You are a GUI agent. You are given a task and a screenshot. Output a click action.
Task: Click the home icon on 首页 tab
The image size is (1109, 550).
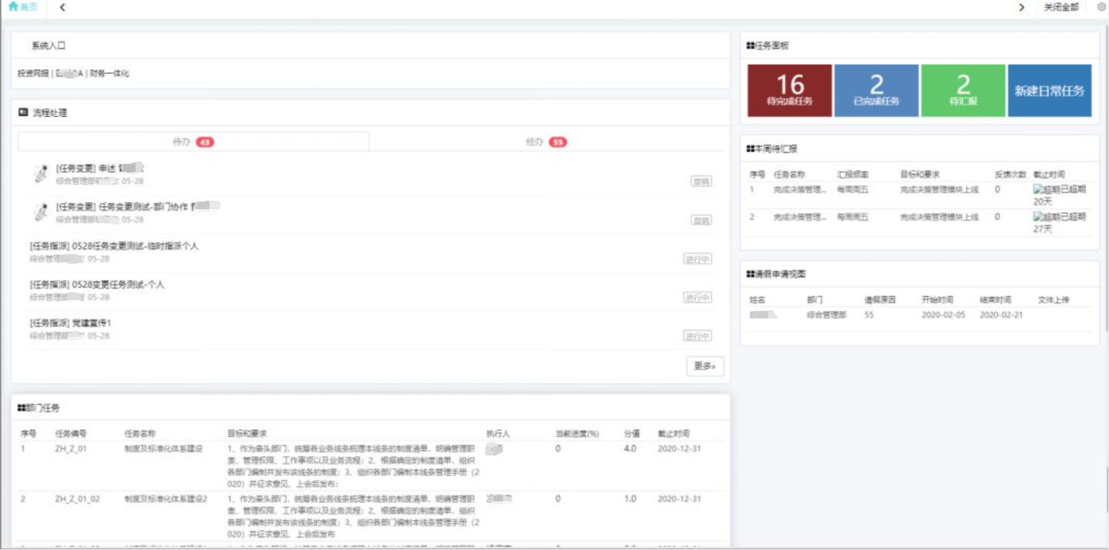coord(12,7)
